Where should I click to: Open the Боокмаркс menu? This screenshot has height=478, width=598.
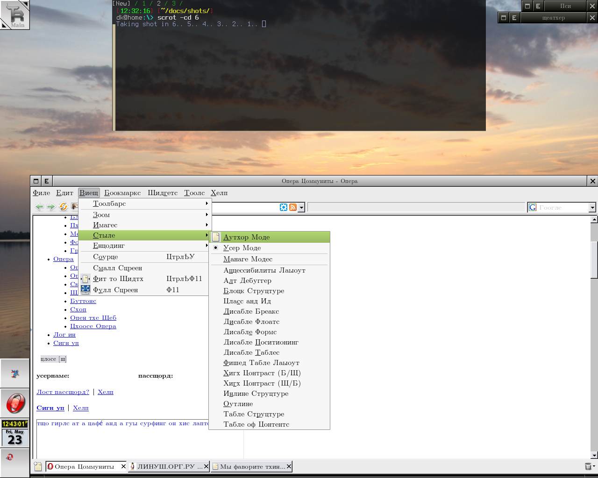click(x=122, y=193)
